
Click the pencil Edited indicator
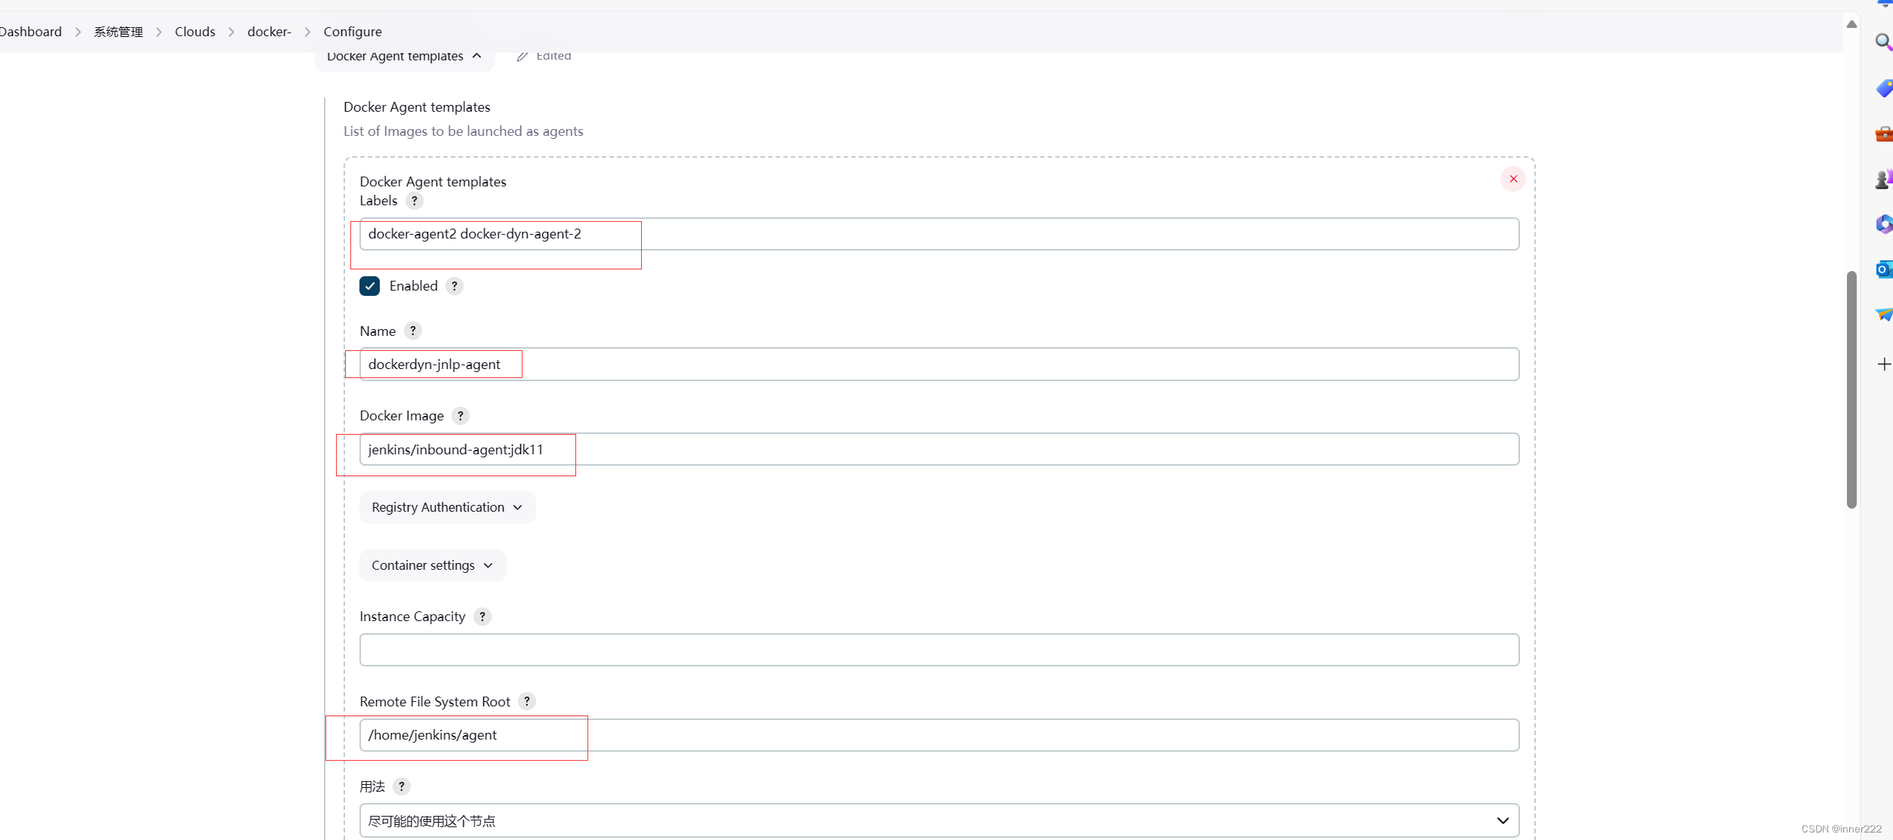pos(544,56)
